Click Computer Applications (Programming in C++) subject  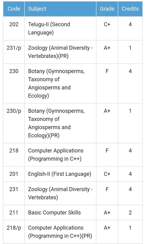pyautogui.click(x=60, y=155)
